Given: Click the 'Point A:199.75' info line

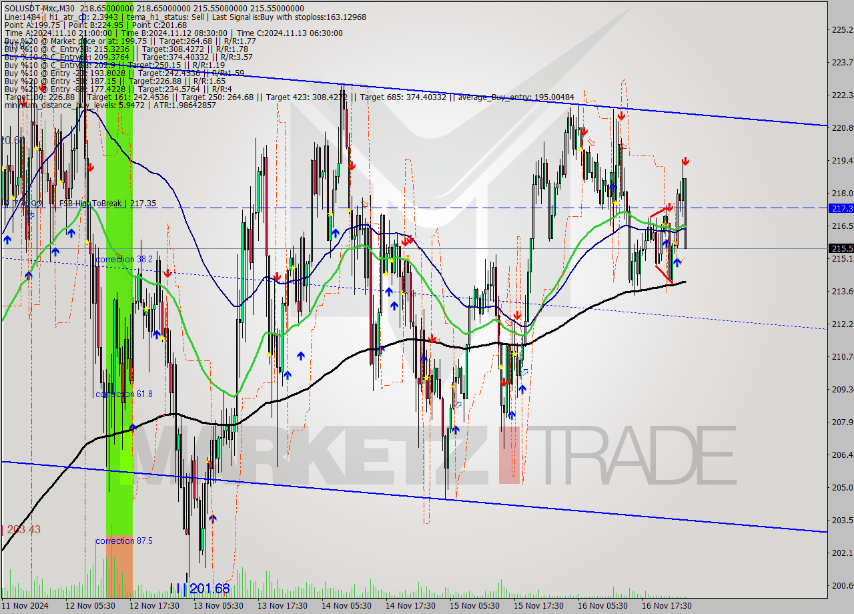Looking at the screenshot, I should (x=95, y=25).
